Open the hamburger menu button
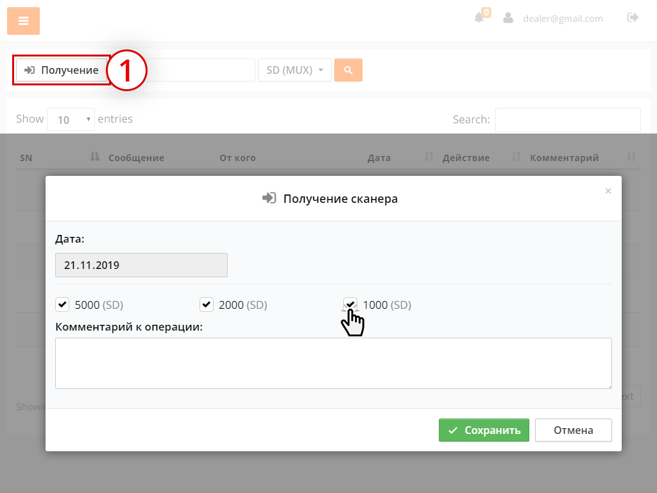Image resolution: width=657 pixels, height=493 pixels. 23,21
